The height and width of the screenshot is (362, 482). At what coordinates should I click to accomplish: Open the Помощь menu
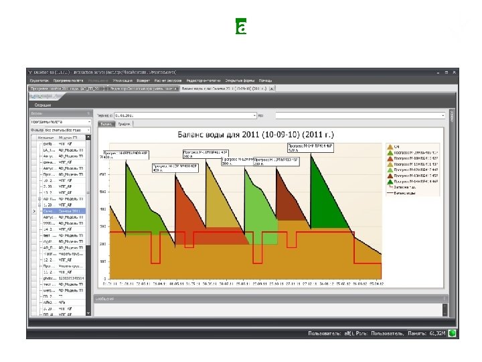click(265, 80)
